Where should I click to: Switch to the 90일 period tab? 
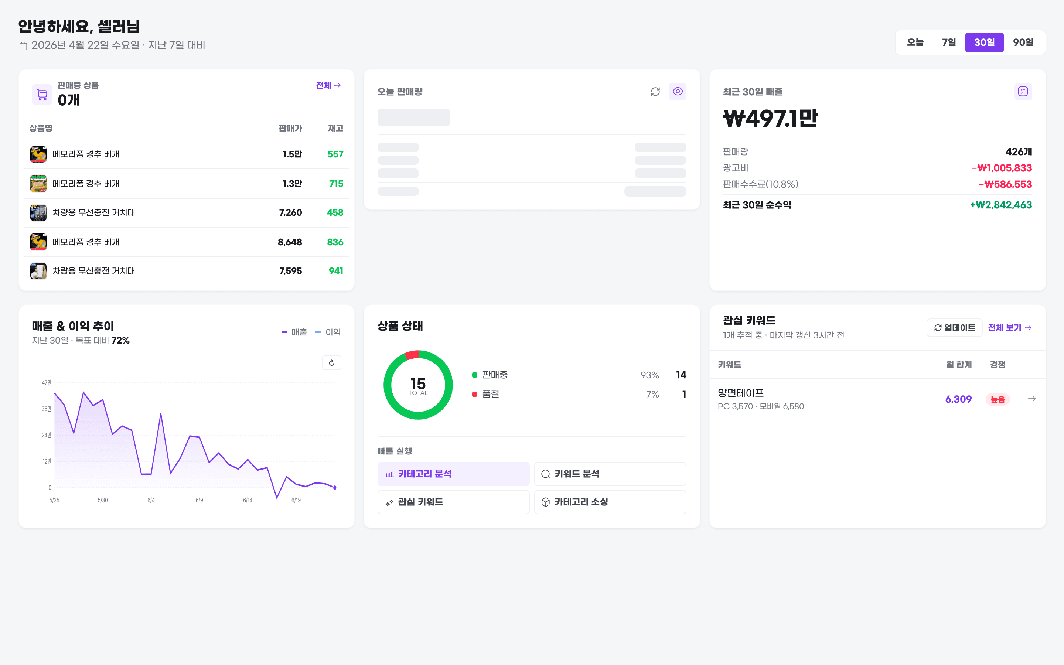(x=1023, y=42)
